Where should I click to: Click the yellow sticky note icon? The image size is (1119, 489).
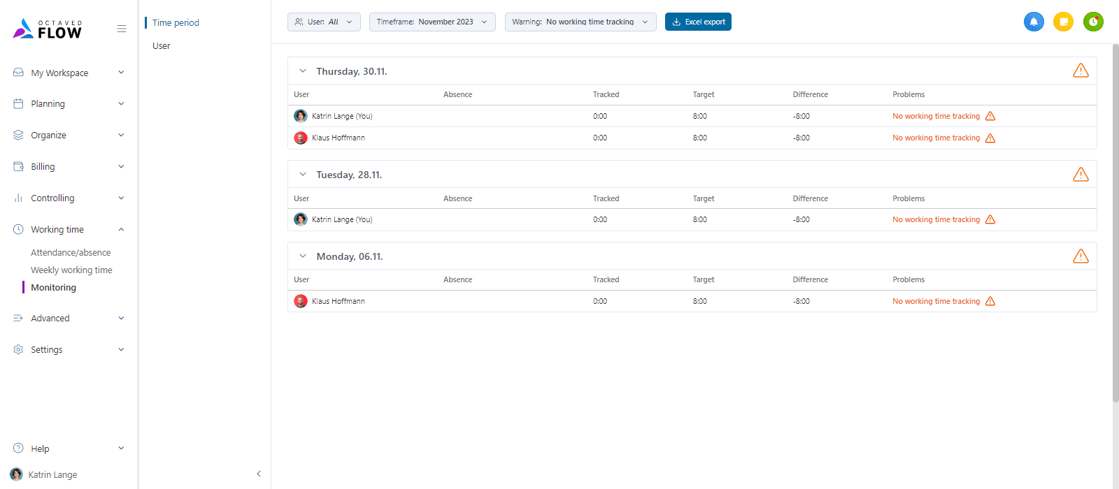click(1063, 22)
